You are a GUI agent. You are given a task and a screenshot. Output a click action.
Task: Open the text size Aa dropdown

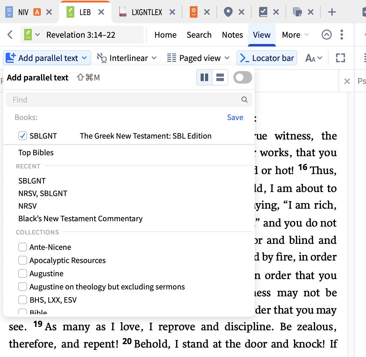(313, 58)
